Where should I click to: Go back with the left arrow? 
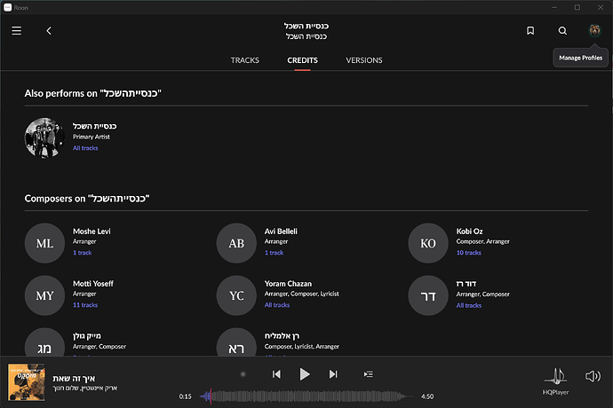pyautogui.click(x=49, y=30)
